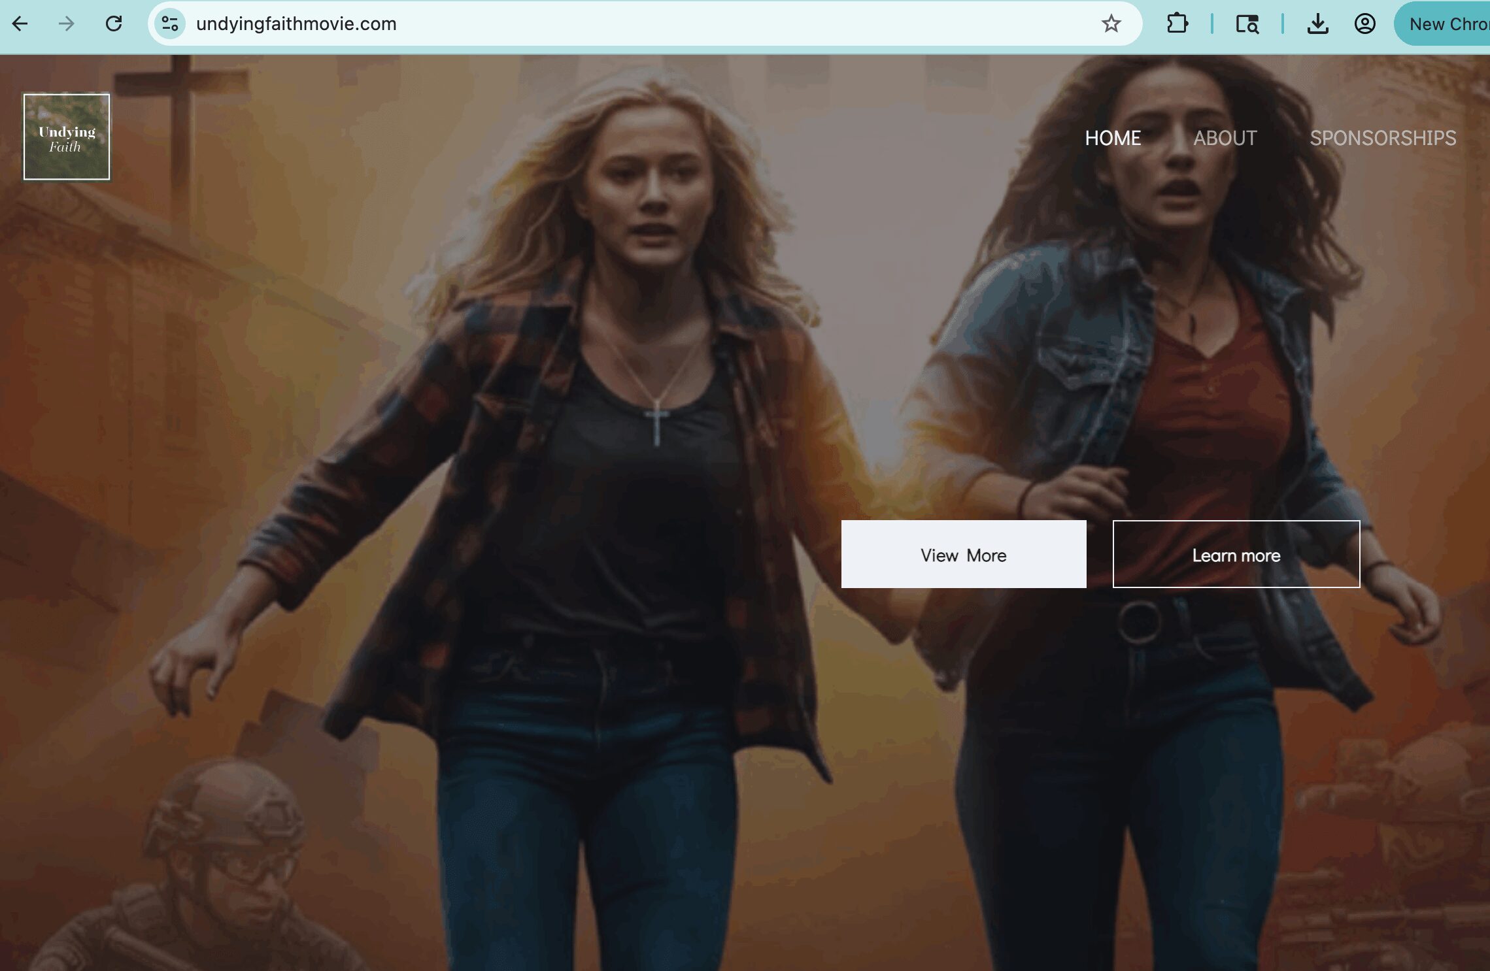Click the New Chrome available button
The image size is (1490, 971).
1442,24
